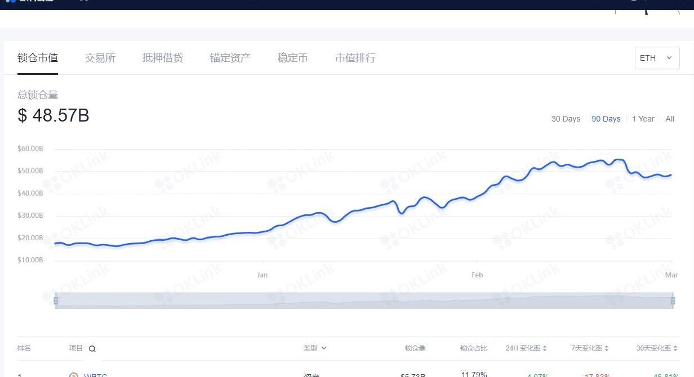Sort by 30天变化率 column arrows
The image size is (694, 377).
675,349
